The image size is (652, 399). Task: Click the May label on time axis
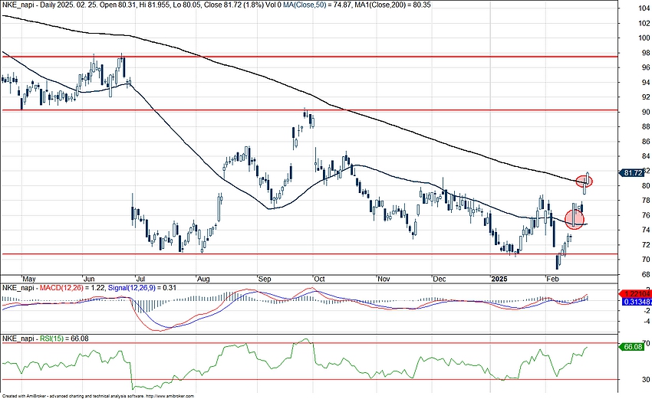tap(29, 279)
